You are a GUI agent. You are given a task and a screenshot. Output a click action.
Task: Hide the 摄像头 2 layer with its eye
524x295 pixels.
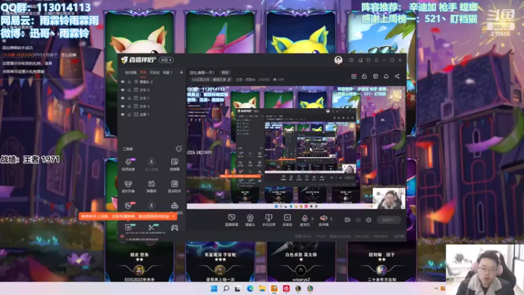pyautogui.click(x=122, y=81)
